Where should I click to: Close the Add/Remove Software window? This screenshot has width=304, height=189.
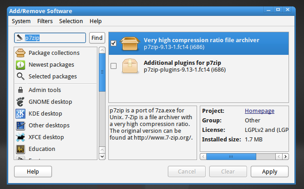(x=288, y=10)
